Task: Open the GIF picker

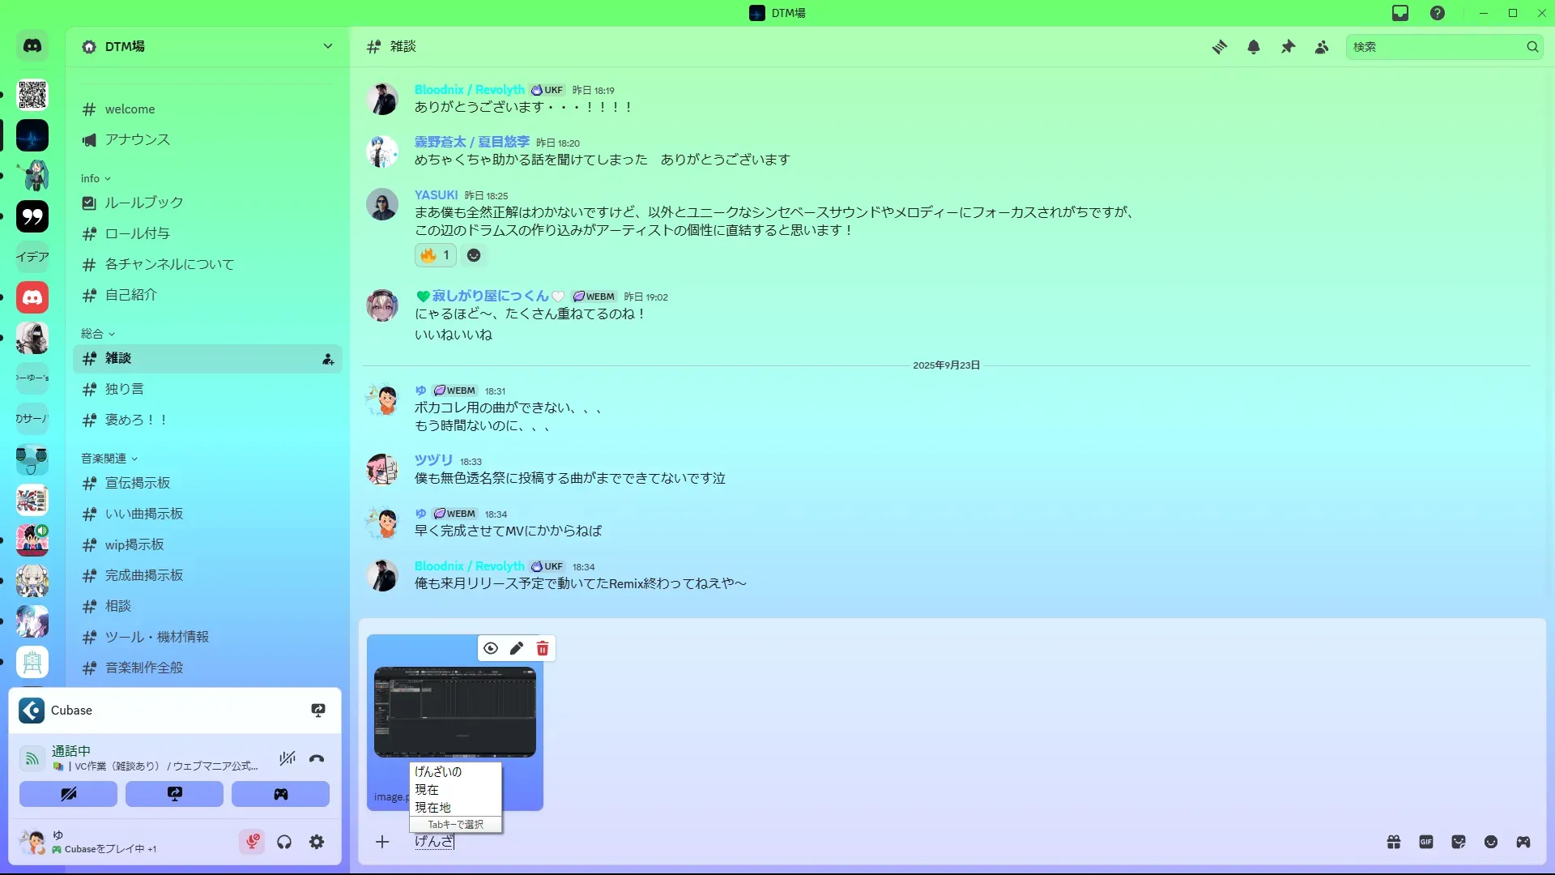Action: pos(1426,842)
